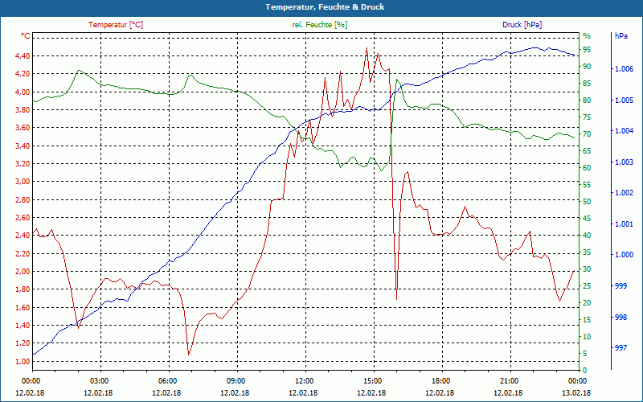Click the 1.001 pressure axis value

pos(624,224)
